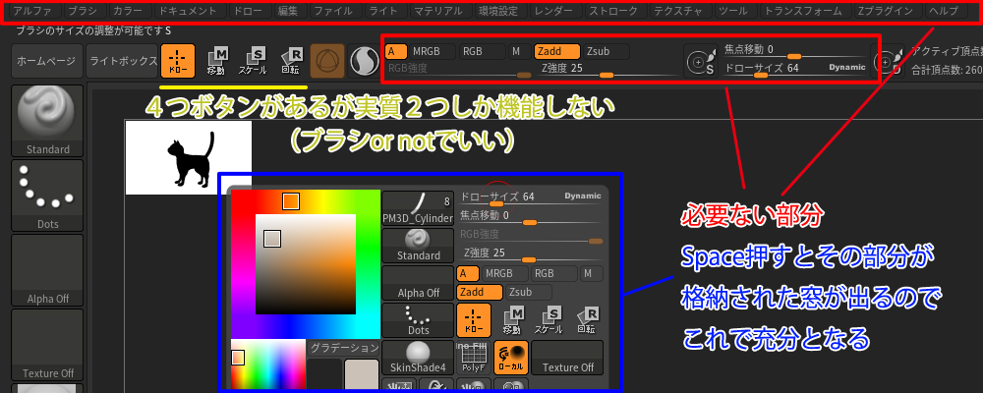Open Texture Off slot in the popup window

[x=567, y=358]
